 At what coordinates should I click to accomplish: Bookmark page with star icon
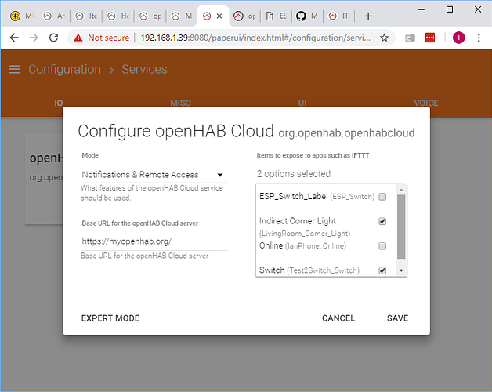[x=385, y=38]
